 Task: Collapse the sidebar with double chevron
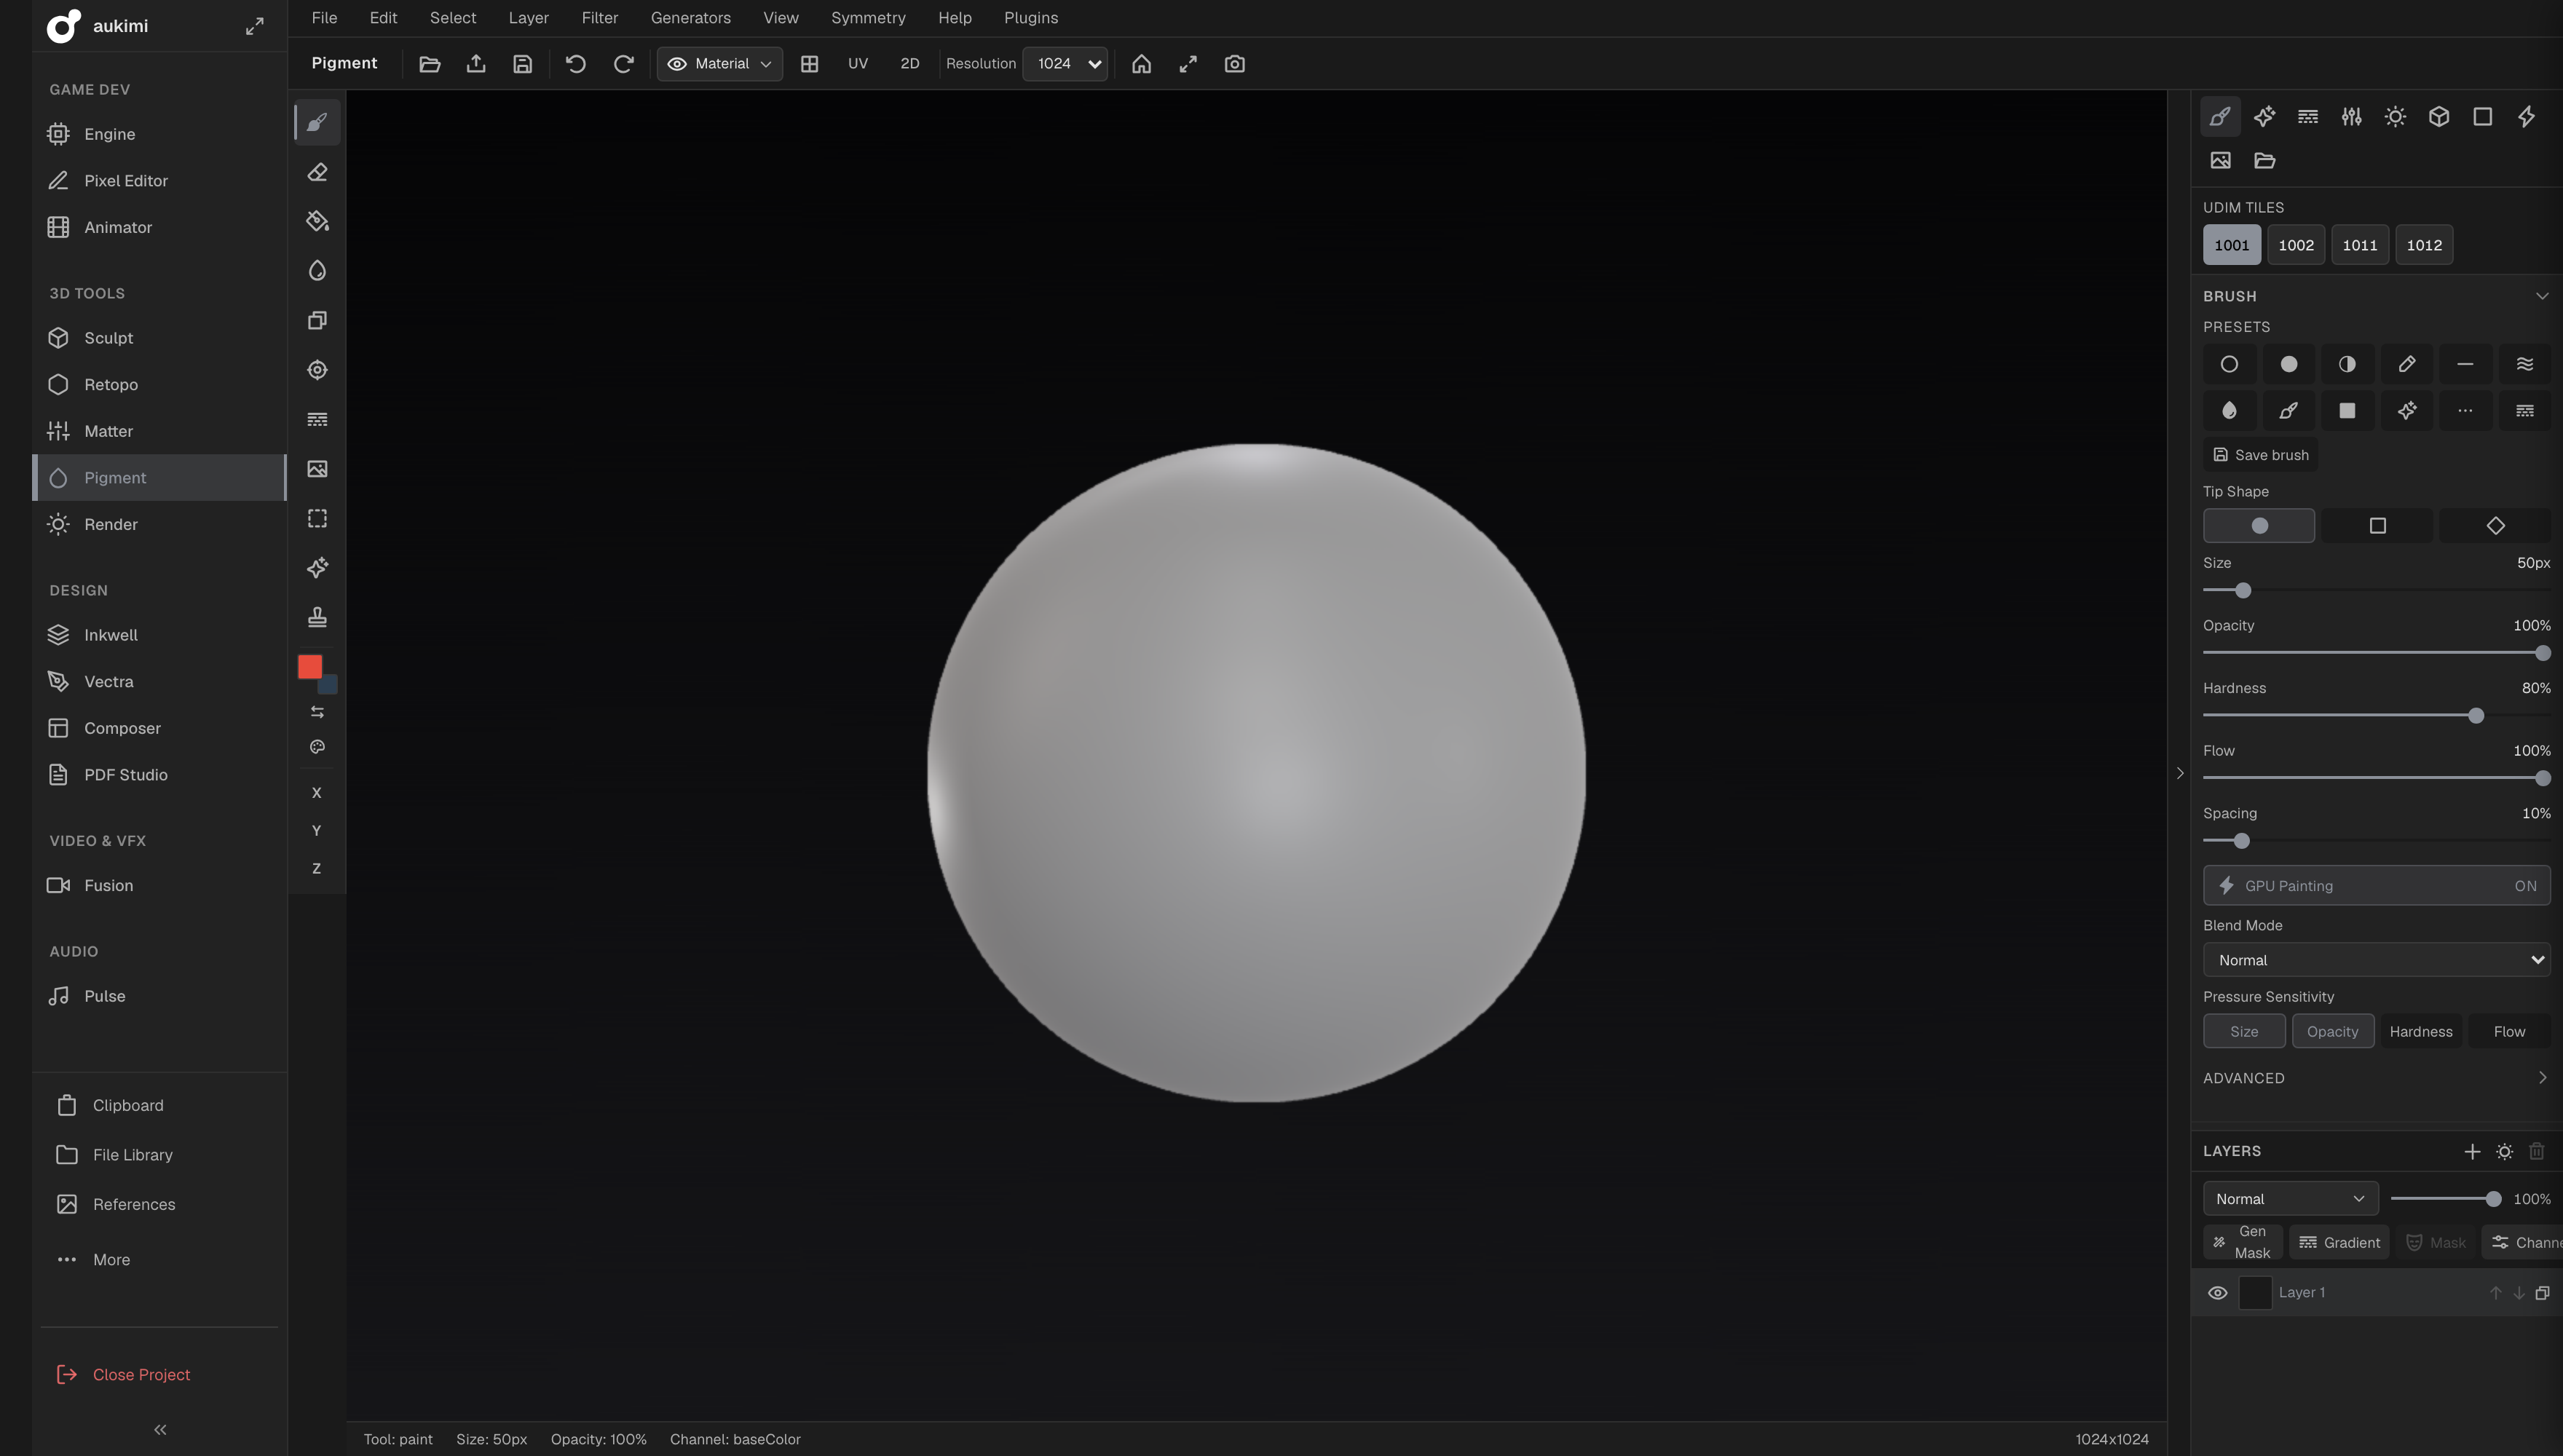(160, 1430)
